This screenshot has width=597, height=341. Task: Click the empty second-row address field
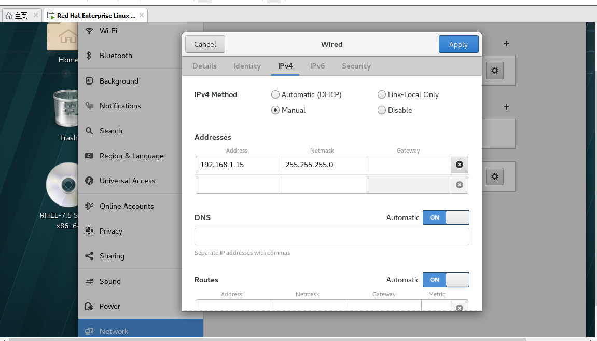(x=239, y=185)
